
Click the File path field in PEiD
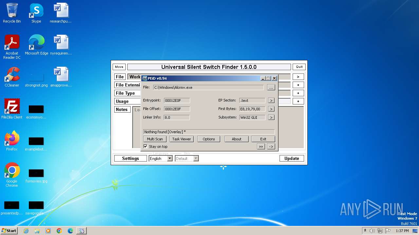pos(208,87)
